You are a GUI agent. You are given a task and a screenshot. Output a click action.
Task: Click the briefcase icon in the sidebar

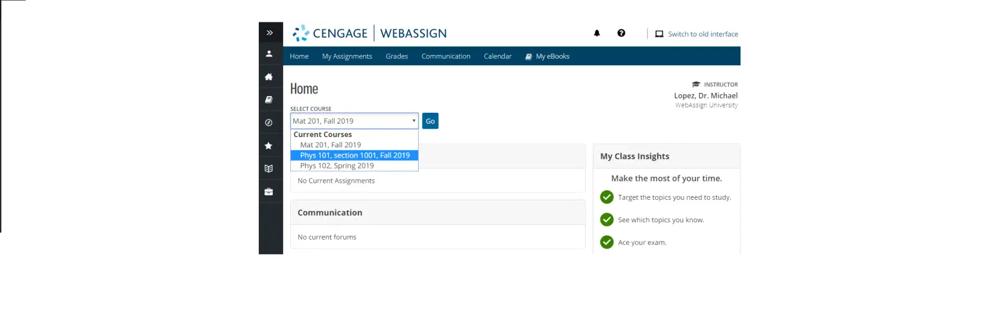click(269, 192)
